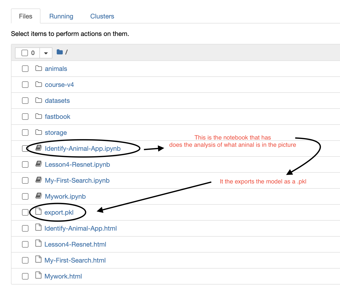Click the slash root path breadcrumb
340x298 pixels.
pyautogui.click(x=66, y=52)
